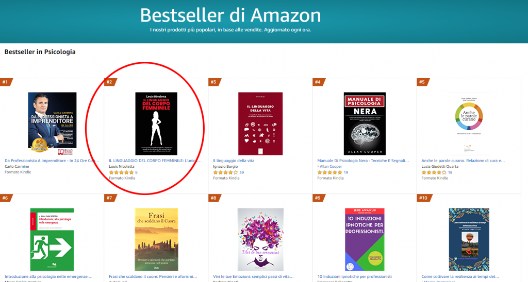The width and height of the screenshot is (528, 282).
Task: Click star rating of Il linguaggio della vita
Action: coord(225,172)
